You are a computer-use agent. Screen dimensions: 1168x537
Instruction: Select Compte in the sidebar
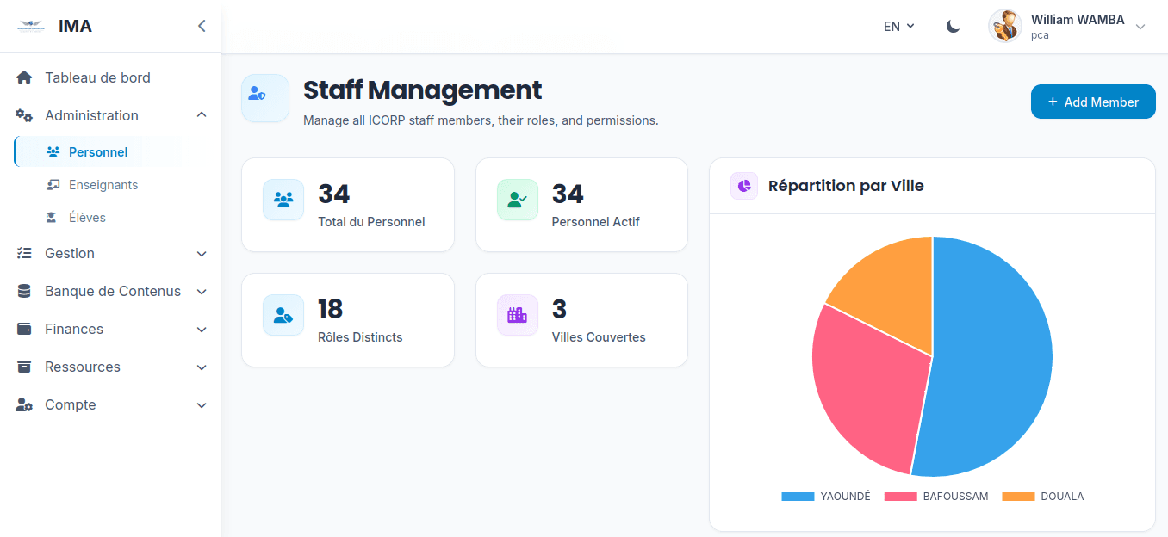(x=70, y=404)
